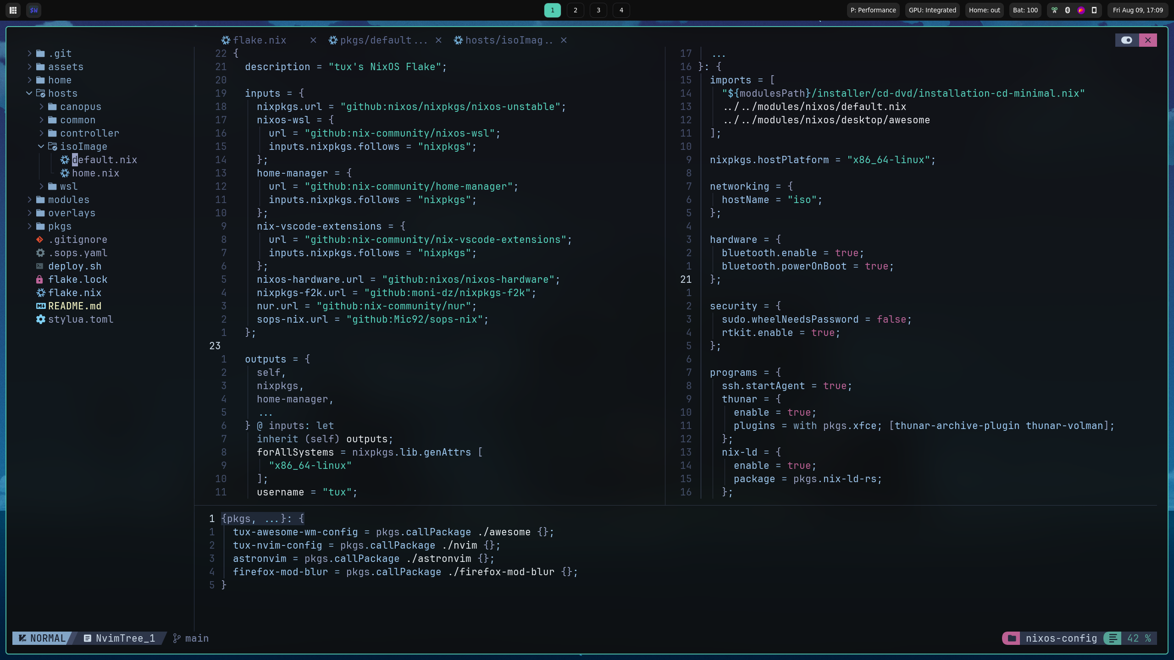The height and width of the screenshot is (660, 1174).
Task: Select the home.nix file
Action: coord(96,172)
